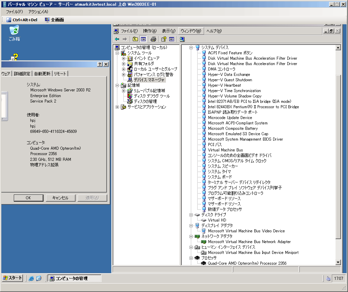348x292 pixels.
Task: Click the Ctrl+Alt+Del viewer button
Action: (x=22, y=20)
